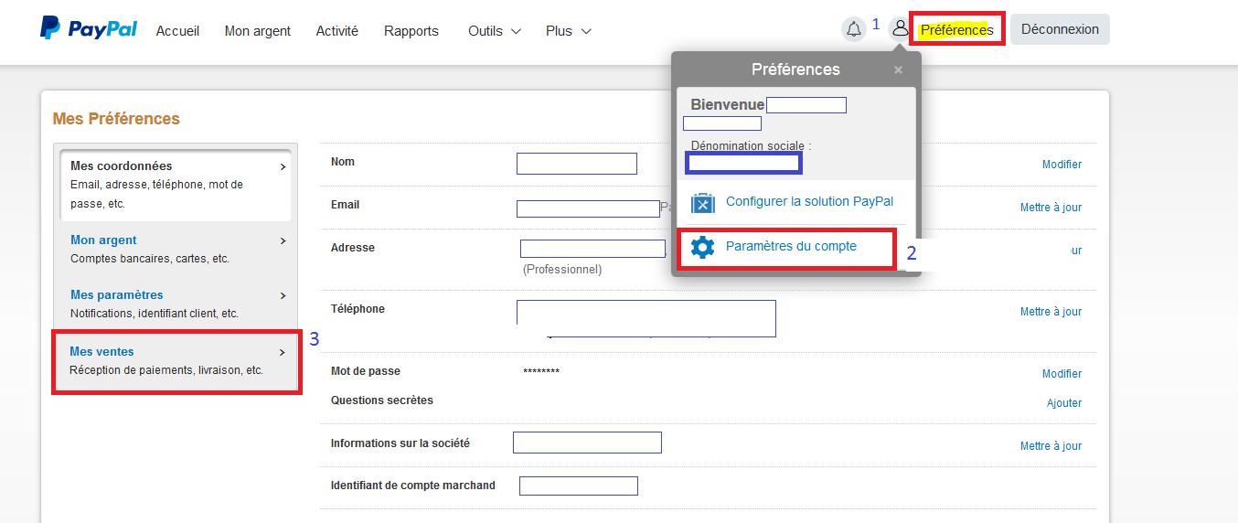Image resolution: width=1238 pixels, height=523 pixels.
Task: Open Activité in top navigation
Action: pos(336,31)
